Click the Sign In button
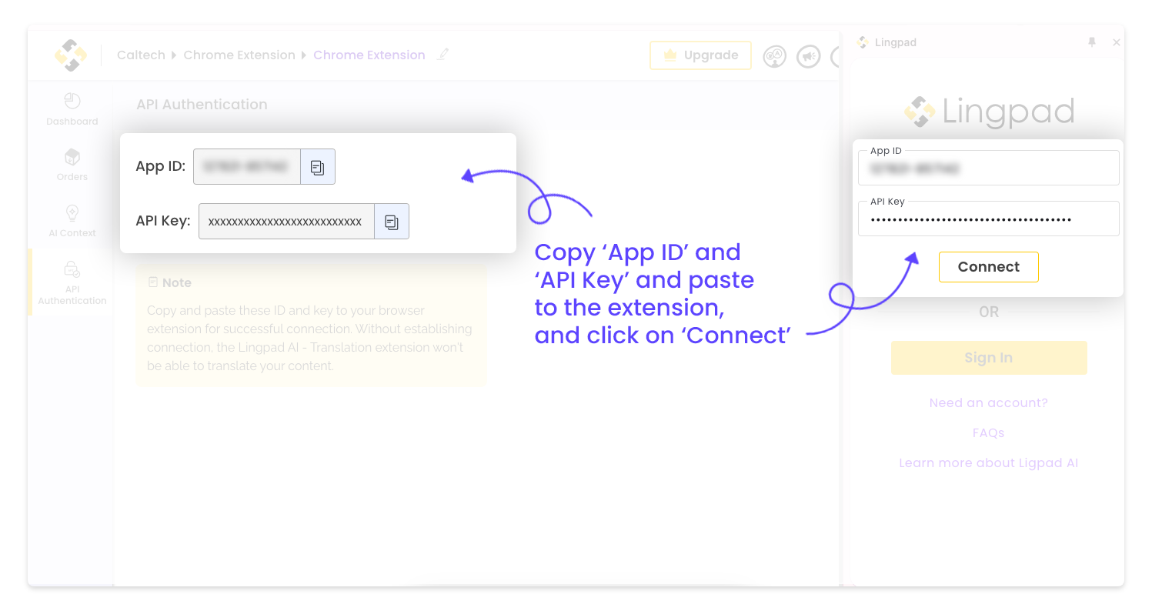This screenshot has height=611, width=1152. [x=988, y=358]
